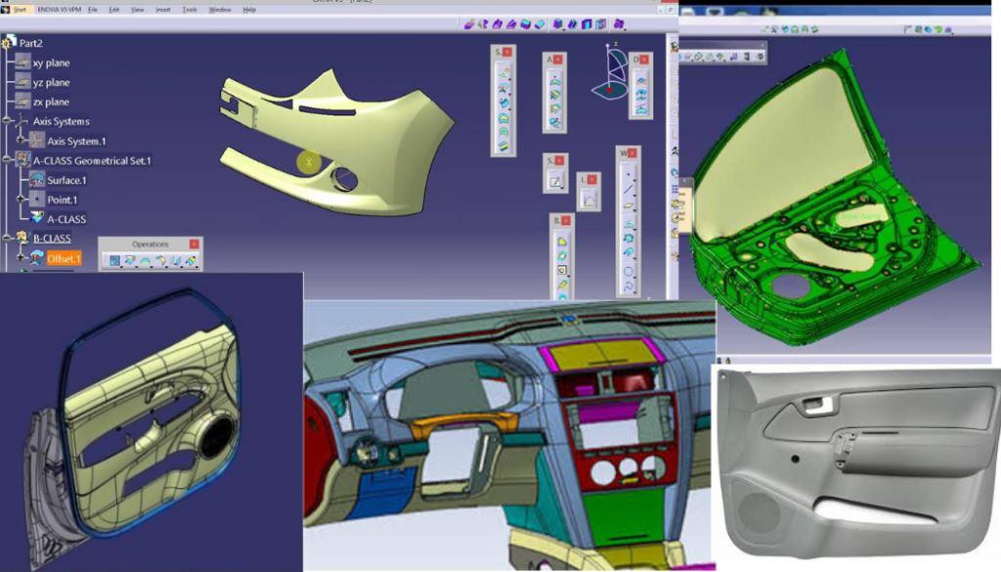Collapse the B-CLASS branch
1001x572 pixels.
[x=7, y=238]
